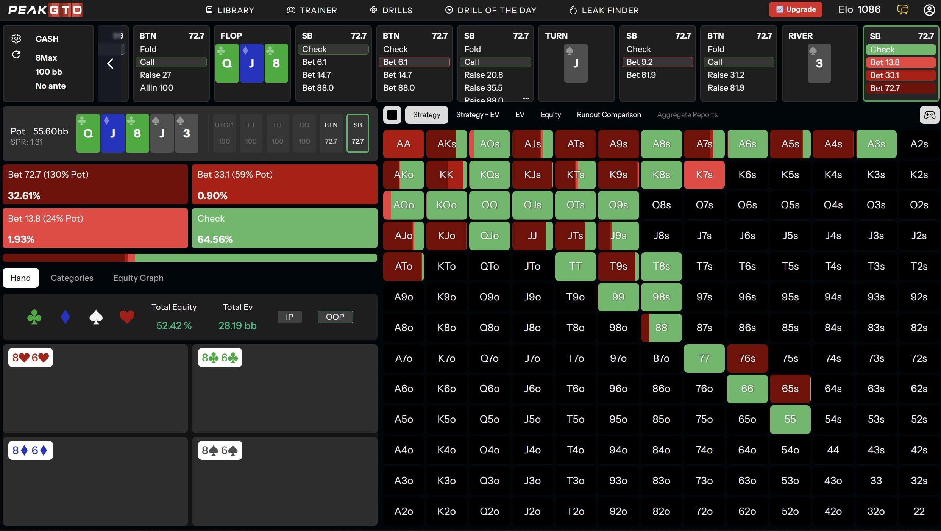Viewport: 941px width, 531px height.
Task: Switch to the Categories tab
Action: point(72,278)
